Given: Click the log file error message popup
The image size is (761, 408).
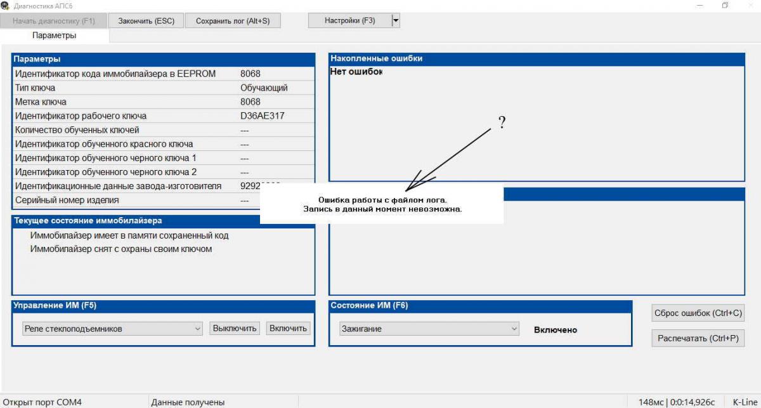Looking at the screenshot, I should pos(382,204).
